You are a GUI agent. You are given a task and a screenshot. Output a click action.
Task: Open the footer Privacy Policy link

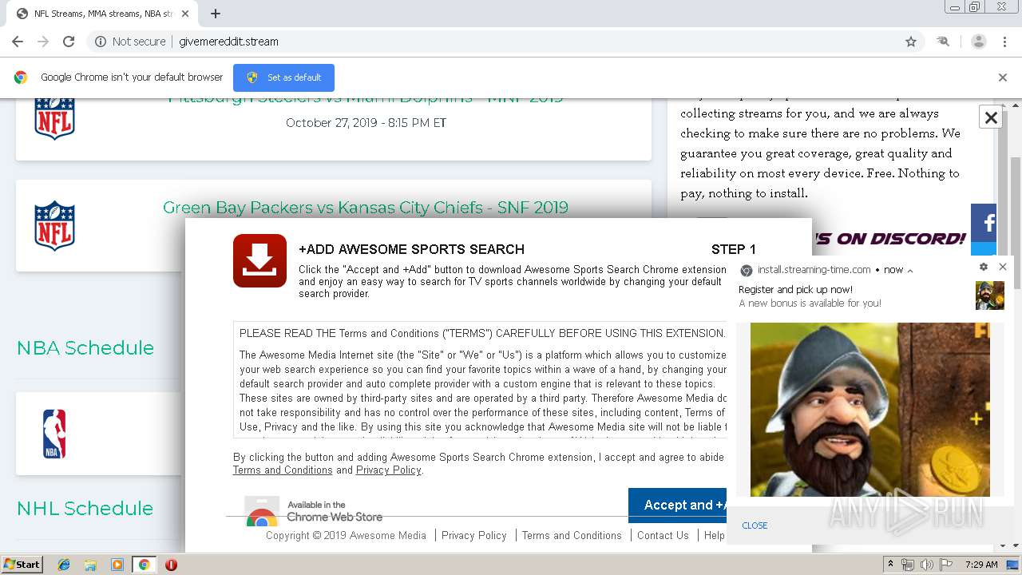coord(473,536)
